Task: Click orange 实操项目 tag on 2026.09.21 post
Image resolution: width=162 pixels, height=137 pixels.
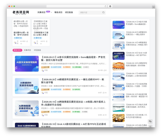Action: click(67, 67)
